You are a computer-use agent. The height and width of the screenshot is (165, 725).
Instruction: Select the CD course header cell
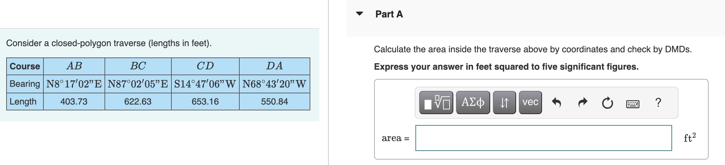tap(205, 66)
